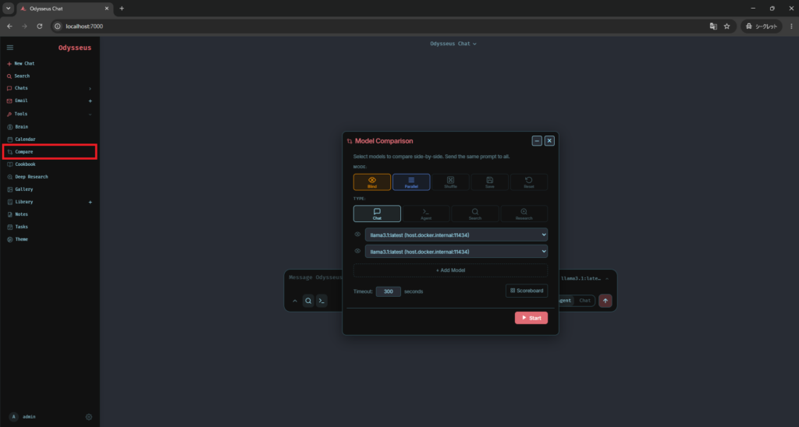Select Compare tool in sidebar
This screenshot has width=799, height=427.
49,152
